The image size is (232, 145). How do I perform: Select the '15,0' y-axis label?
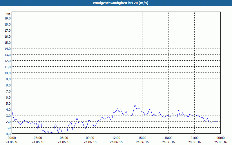[8, 43]
